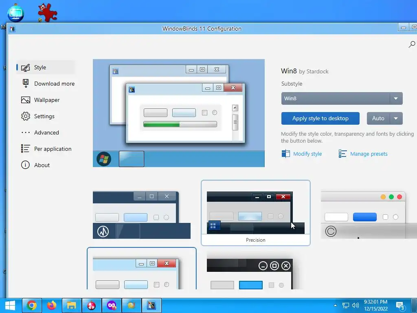Click the search magnifier icon
This screenshot has height=313, width=417.
pos(412,44)
